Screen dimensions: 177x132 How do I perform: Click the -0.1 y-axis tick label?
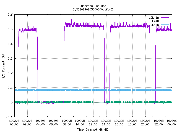pyautogui.click(x=9, y=117)
